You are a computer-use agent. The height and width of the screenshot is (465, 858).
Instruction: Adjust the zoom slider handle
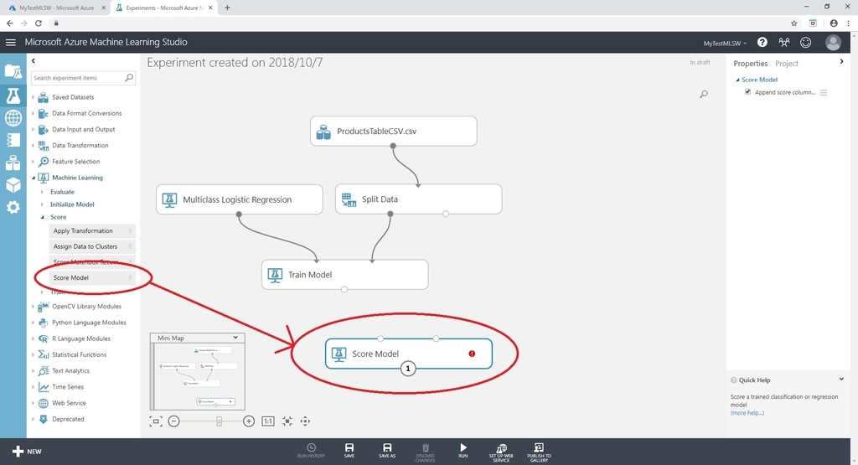(219, 421)
